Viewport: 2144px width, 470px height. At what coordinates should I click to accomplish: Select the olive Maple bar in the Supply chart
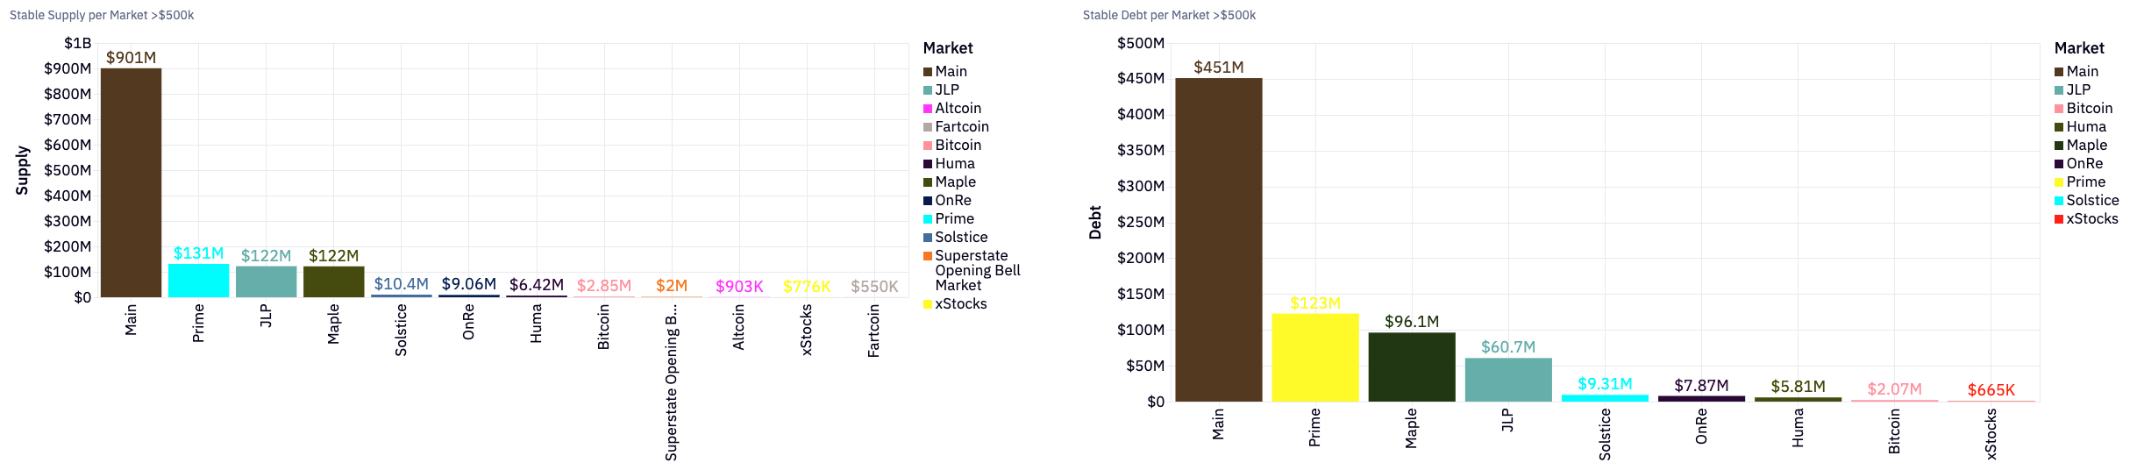pyautogui.click(x=333, y=281)
